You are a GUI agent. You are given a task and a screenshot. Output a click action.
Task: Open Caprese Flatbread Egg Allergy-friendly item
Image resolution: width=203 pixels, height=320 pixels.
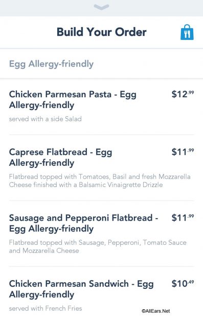(x=60, y=157)
